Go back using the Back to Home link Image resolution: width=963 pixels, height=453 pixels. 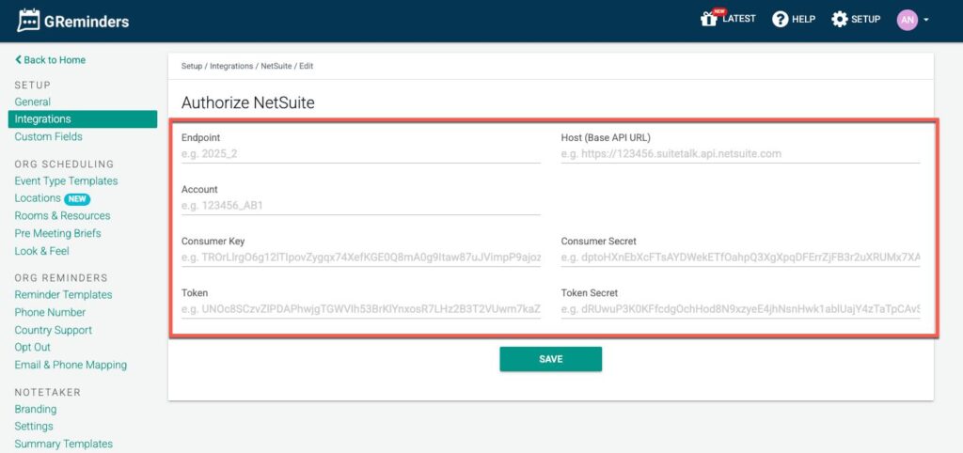click(x=50, y=60)
